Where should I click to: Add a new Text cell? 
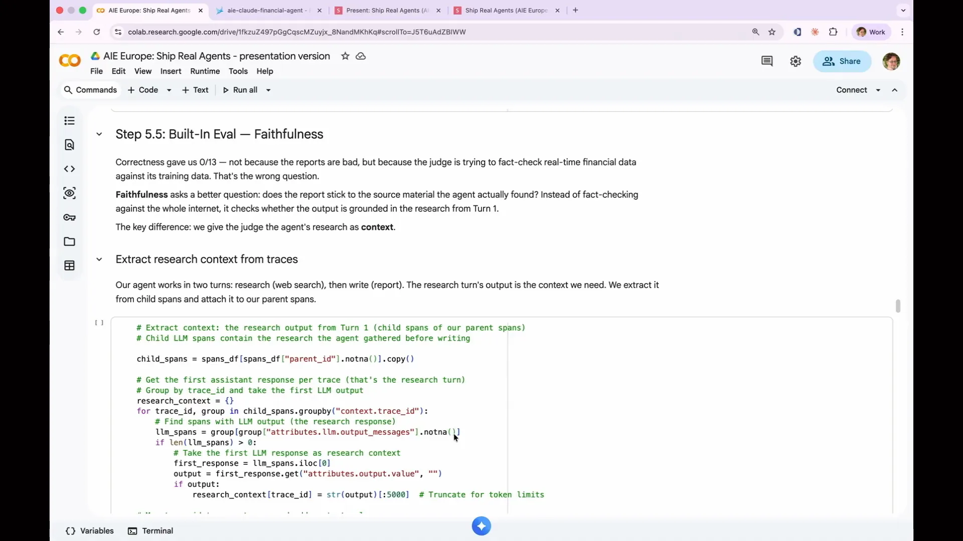[x=195, y=90]
